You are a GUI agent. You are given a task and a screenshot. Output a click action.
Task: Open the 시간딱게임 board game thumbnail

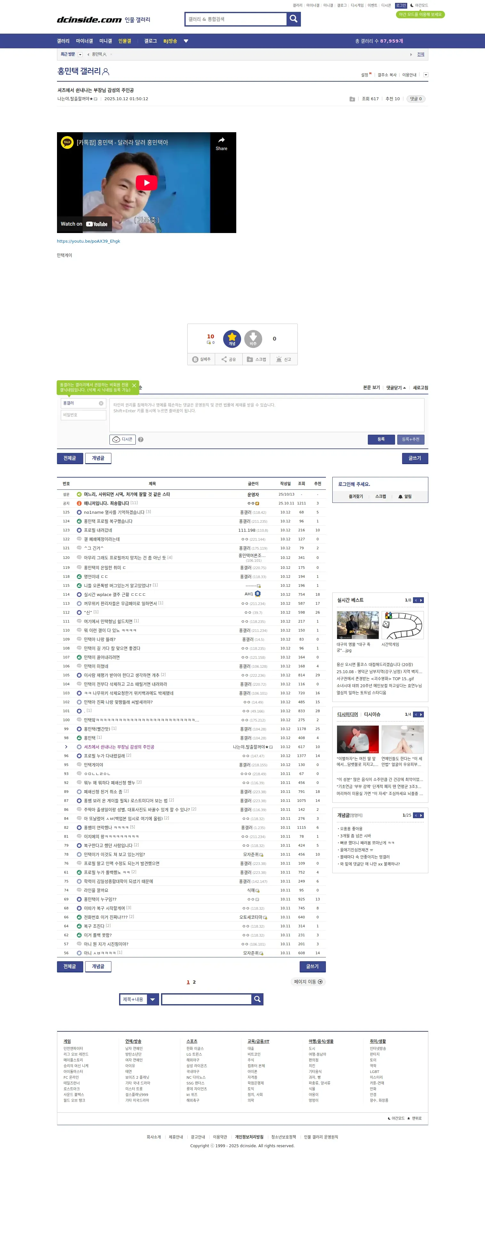(x=402, y=625)
